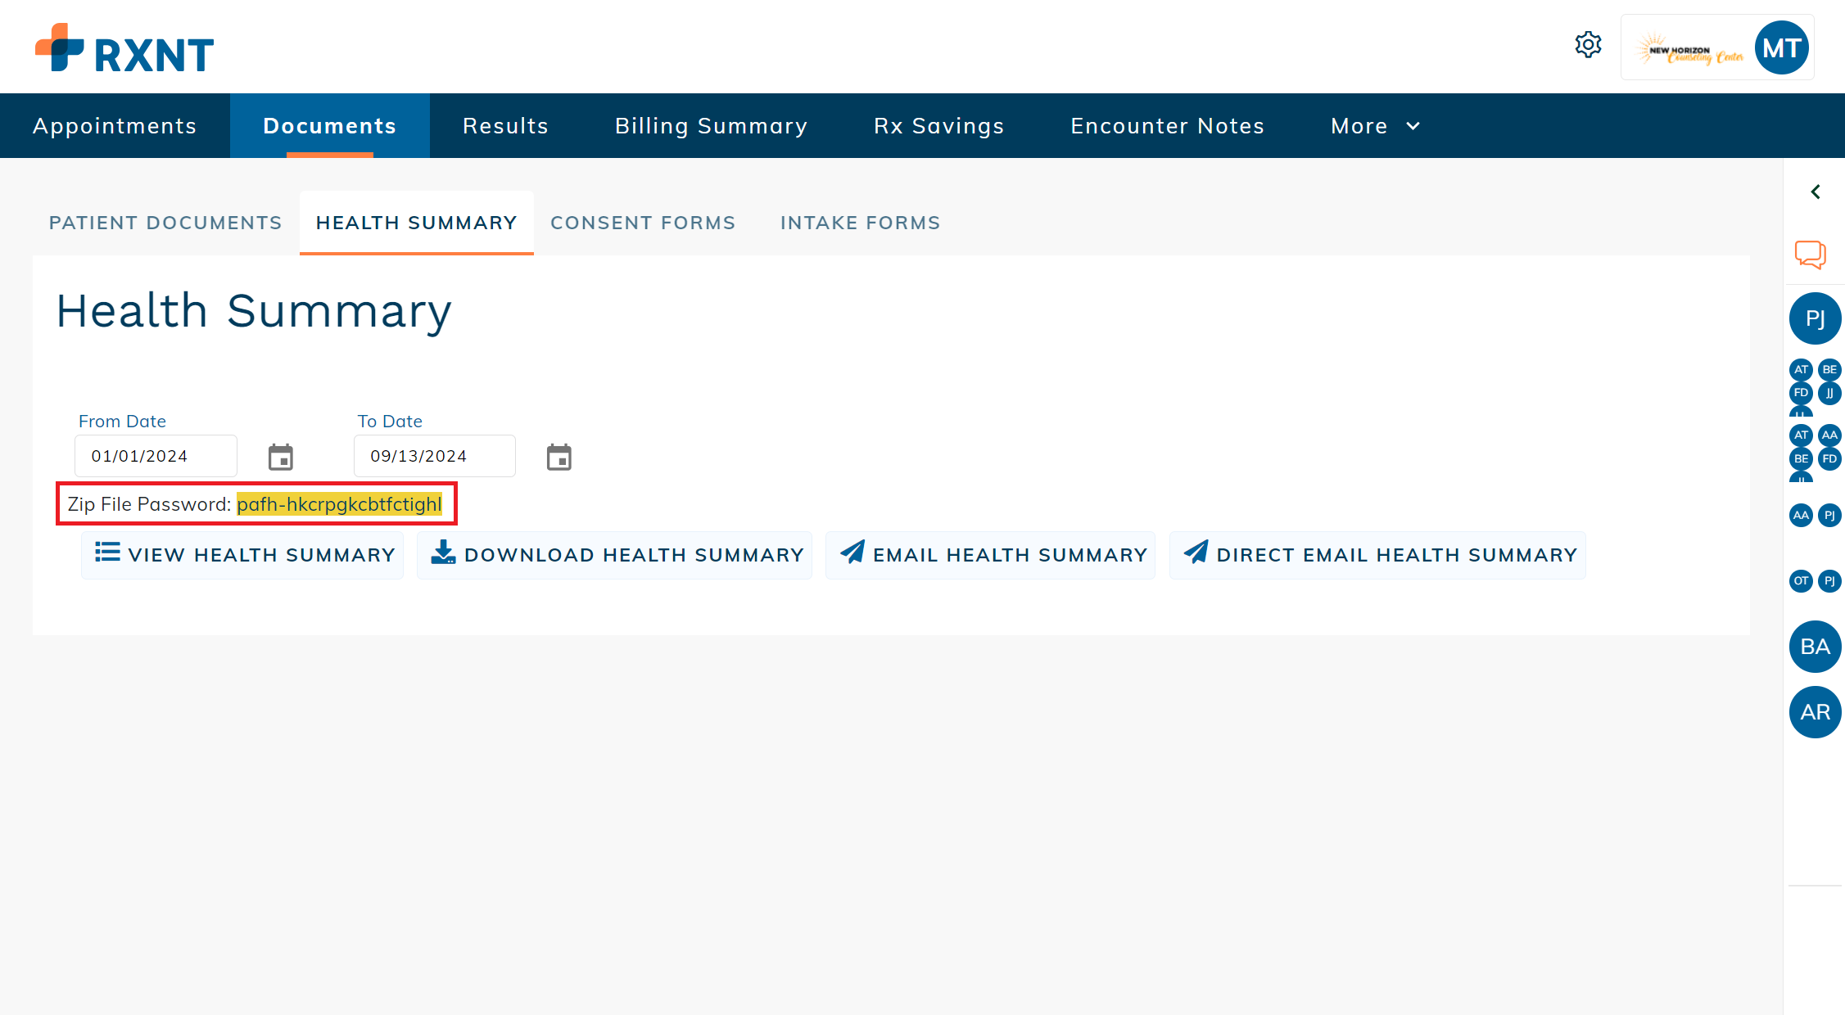Expand the More navigation dropdown
Viewport: 1845px width, 1015px height.
1374,125
